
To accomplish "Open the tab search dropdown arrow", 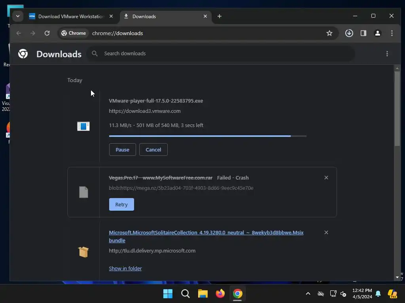I will pyautogui.click(x=17, y=16).
